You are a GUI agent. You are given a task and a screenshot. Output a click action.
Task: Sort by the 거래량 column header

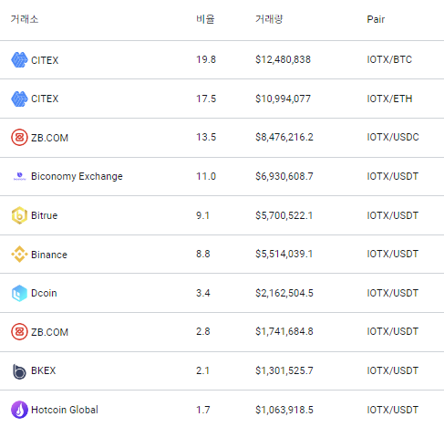point(269,19)
